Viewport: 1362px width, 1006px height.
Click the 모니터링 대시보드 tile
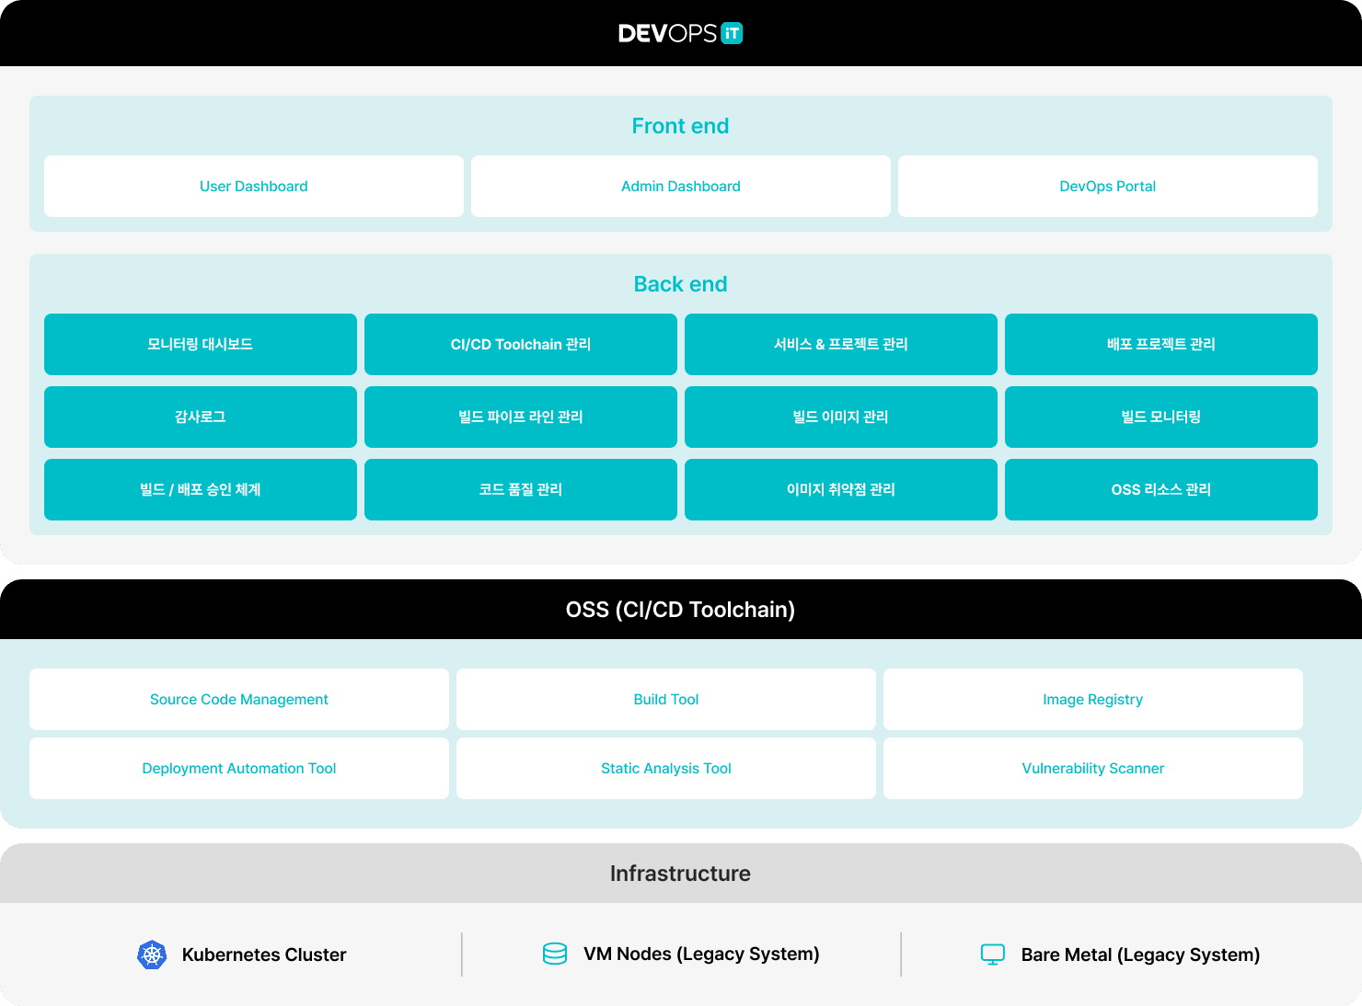point(201,344)
